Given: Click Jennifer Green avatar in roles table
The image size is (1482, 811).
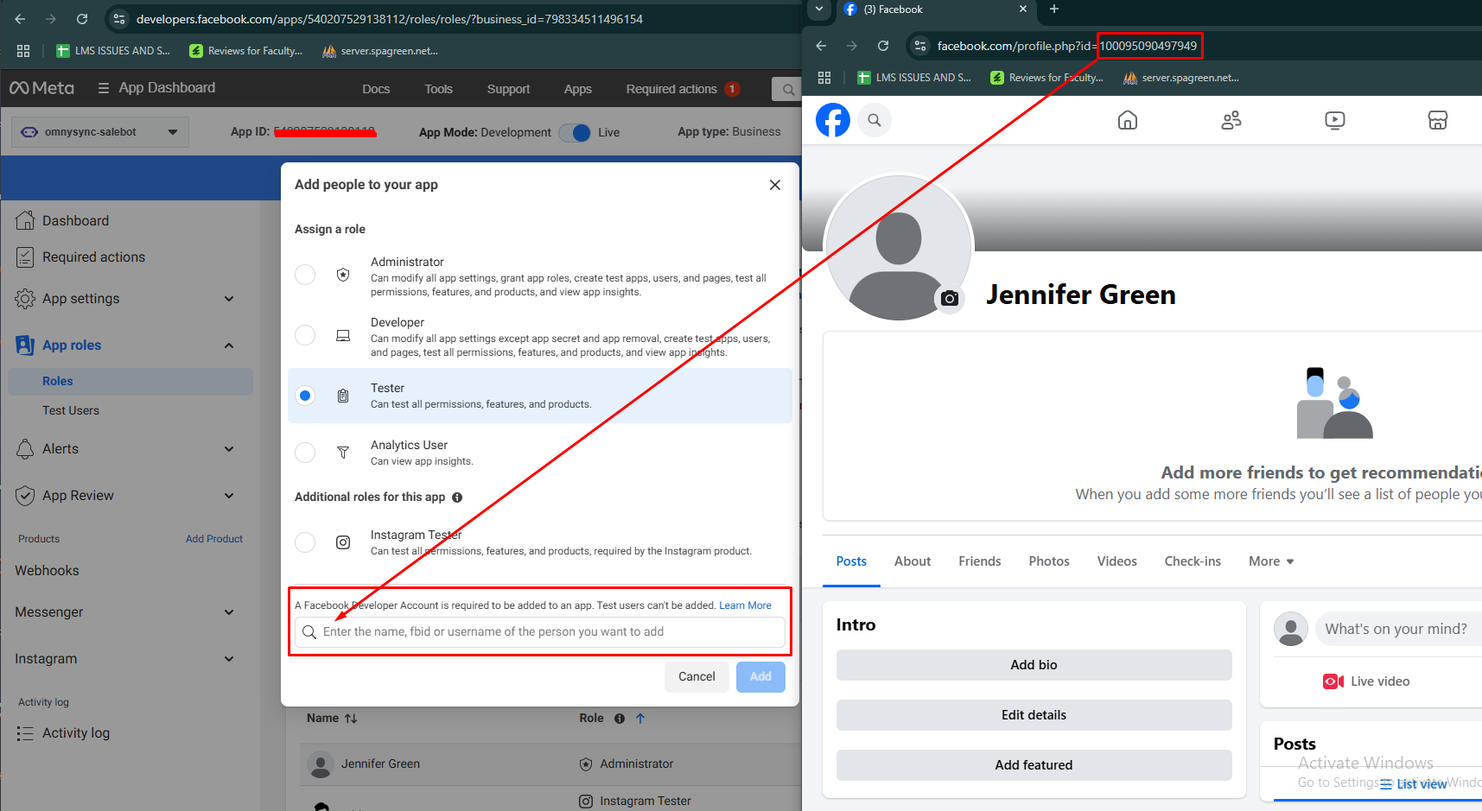Looking at the screenshot, I should coord(321,764).
